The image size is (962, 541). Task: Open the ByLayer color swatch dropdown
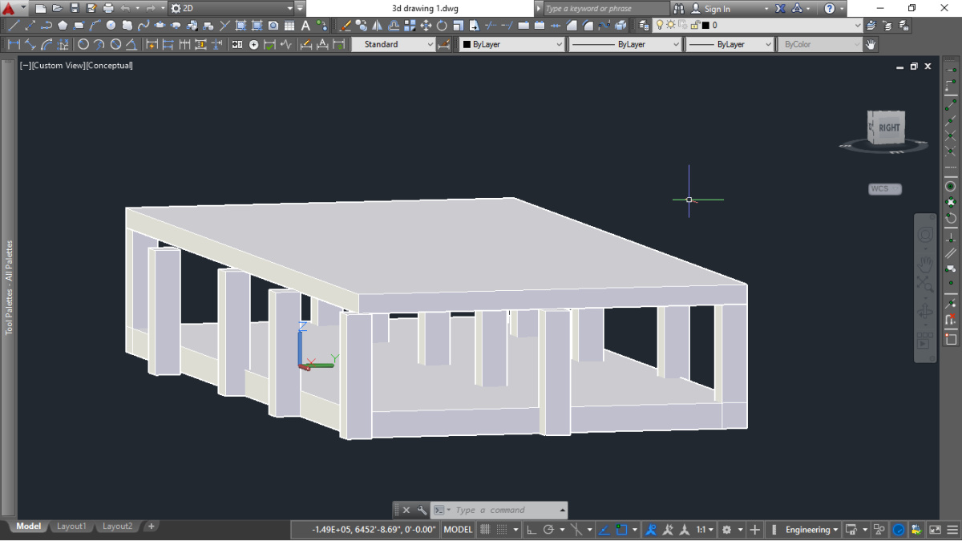tap(560, 44)
